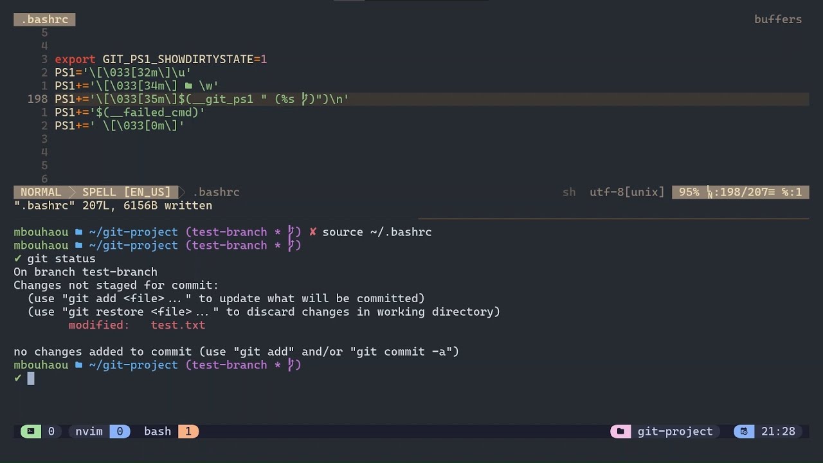
Task: Click the '".bashrc" 207L, 6156B written' message
Action: [113, 206]
